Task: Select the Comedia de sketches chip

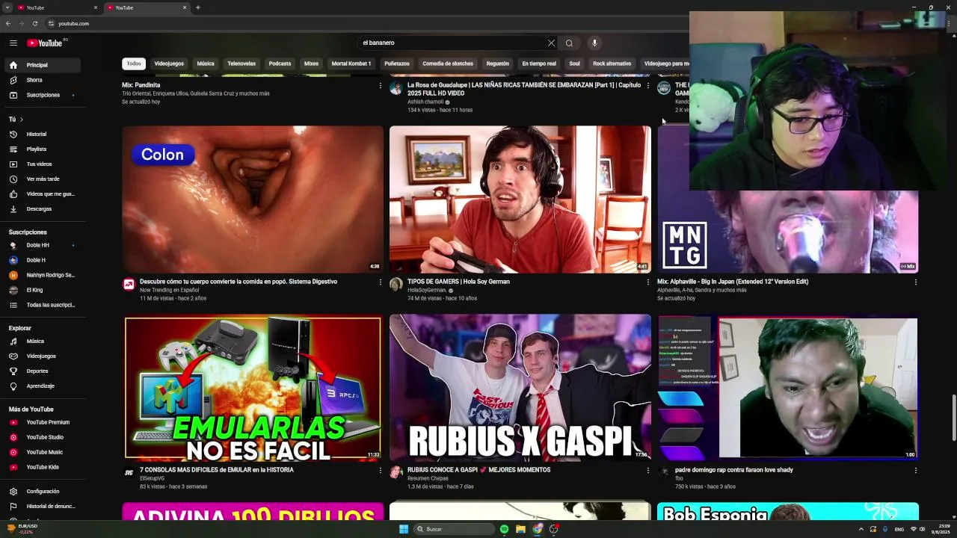Action: coord(448,64)
